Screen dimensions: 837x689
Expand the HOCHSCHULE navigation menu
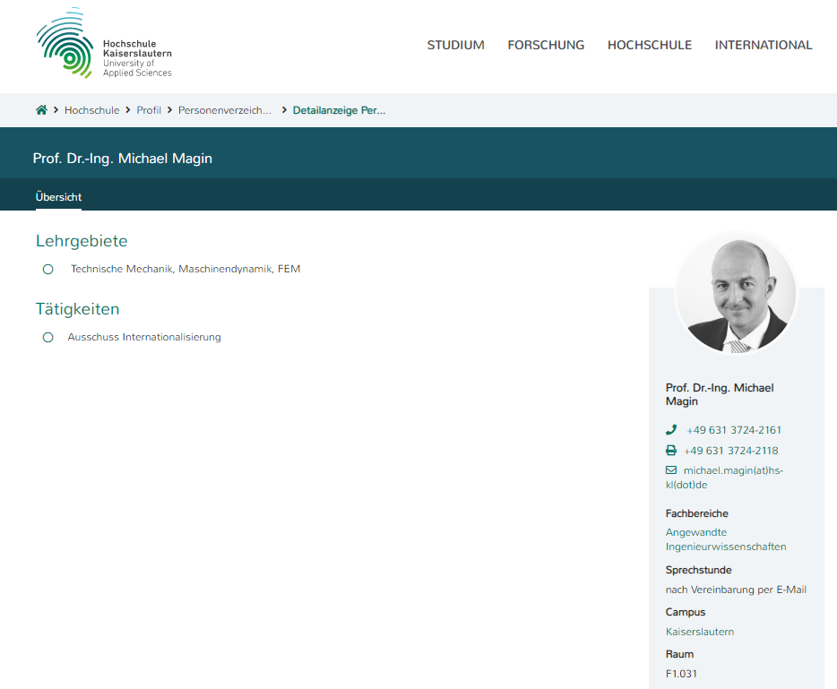[650, 45]
